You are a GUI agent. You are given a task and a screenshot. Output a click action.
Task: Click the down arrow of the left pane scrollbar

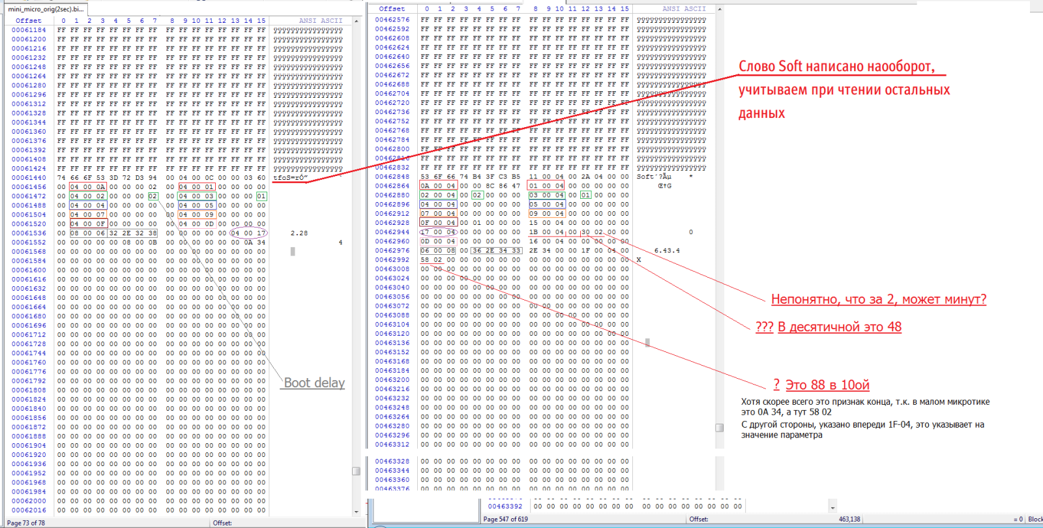357,512
